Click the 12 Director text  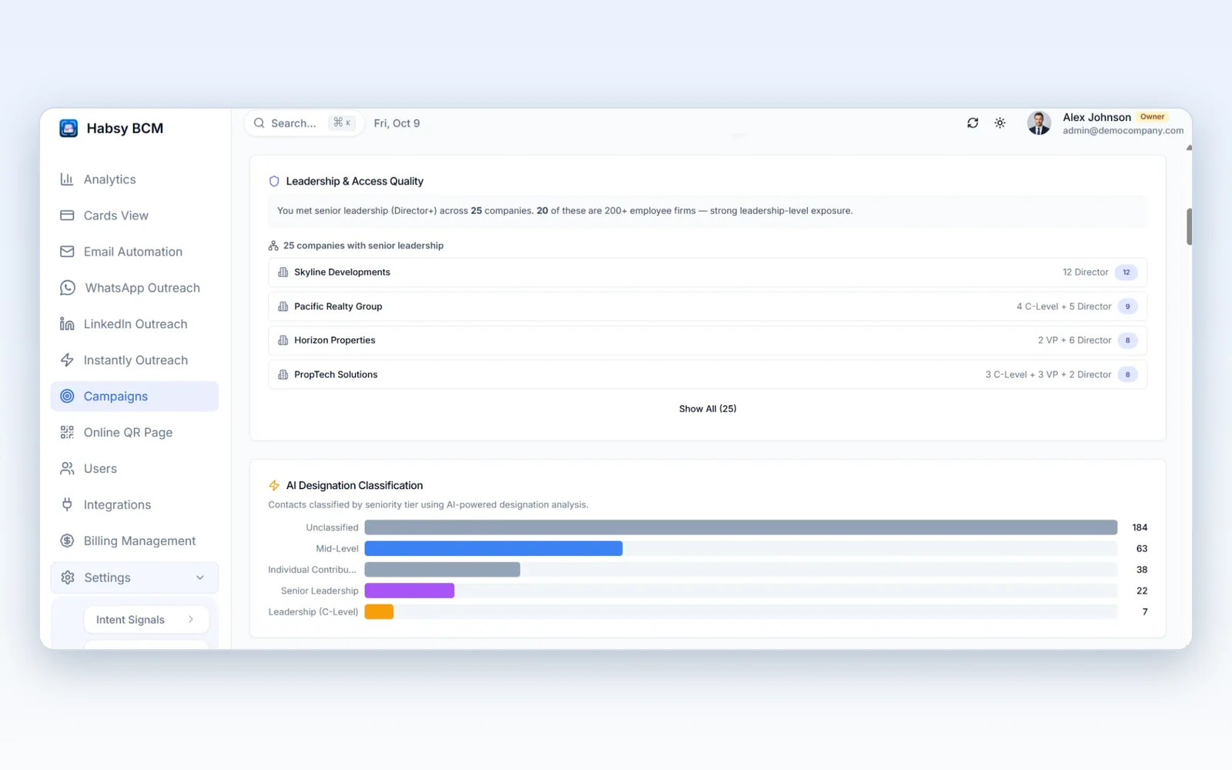tap(1086, 273)
